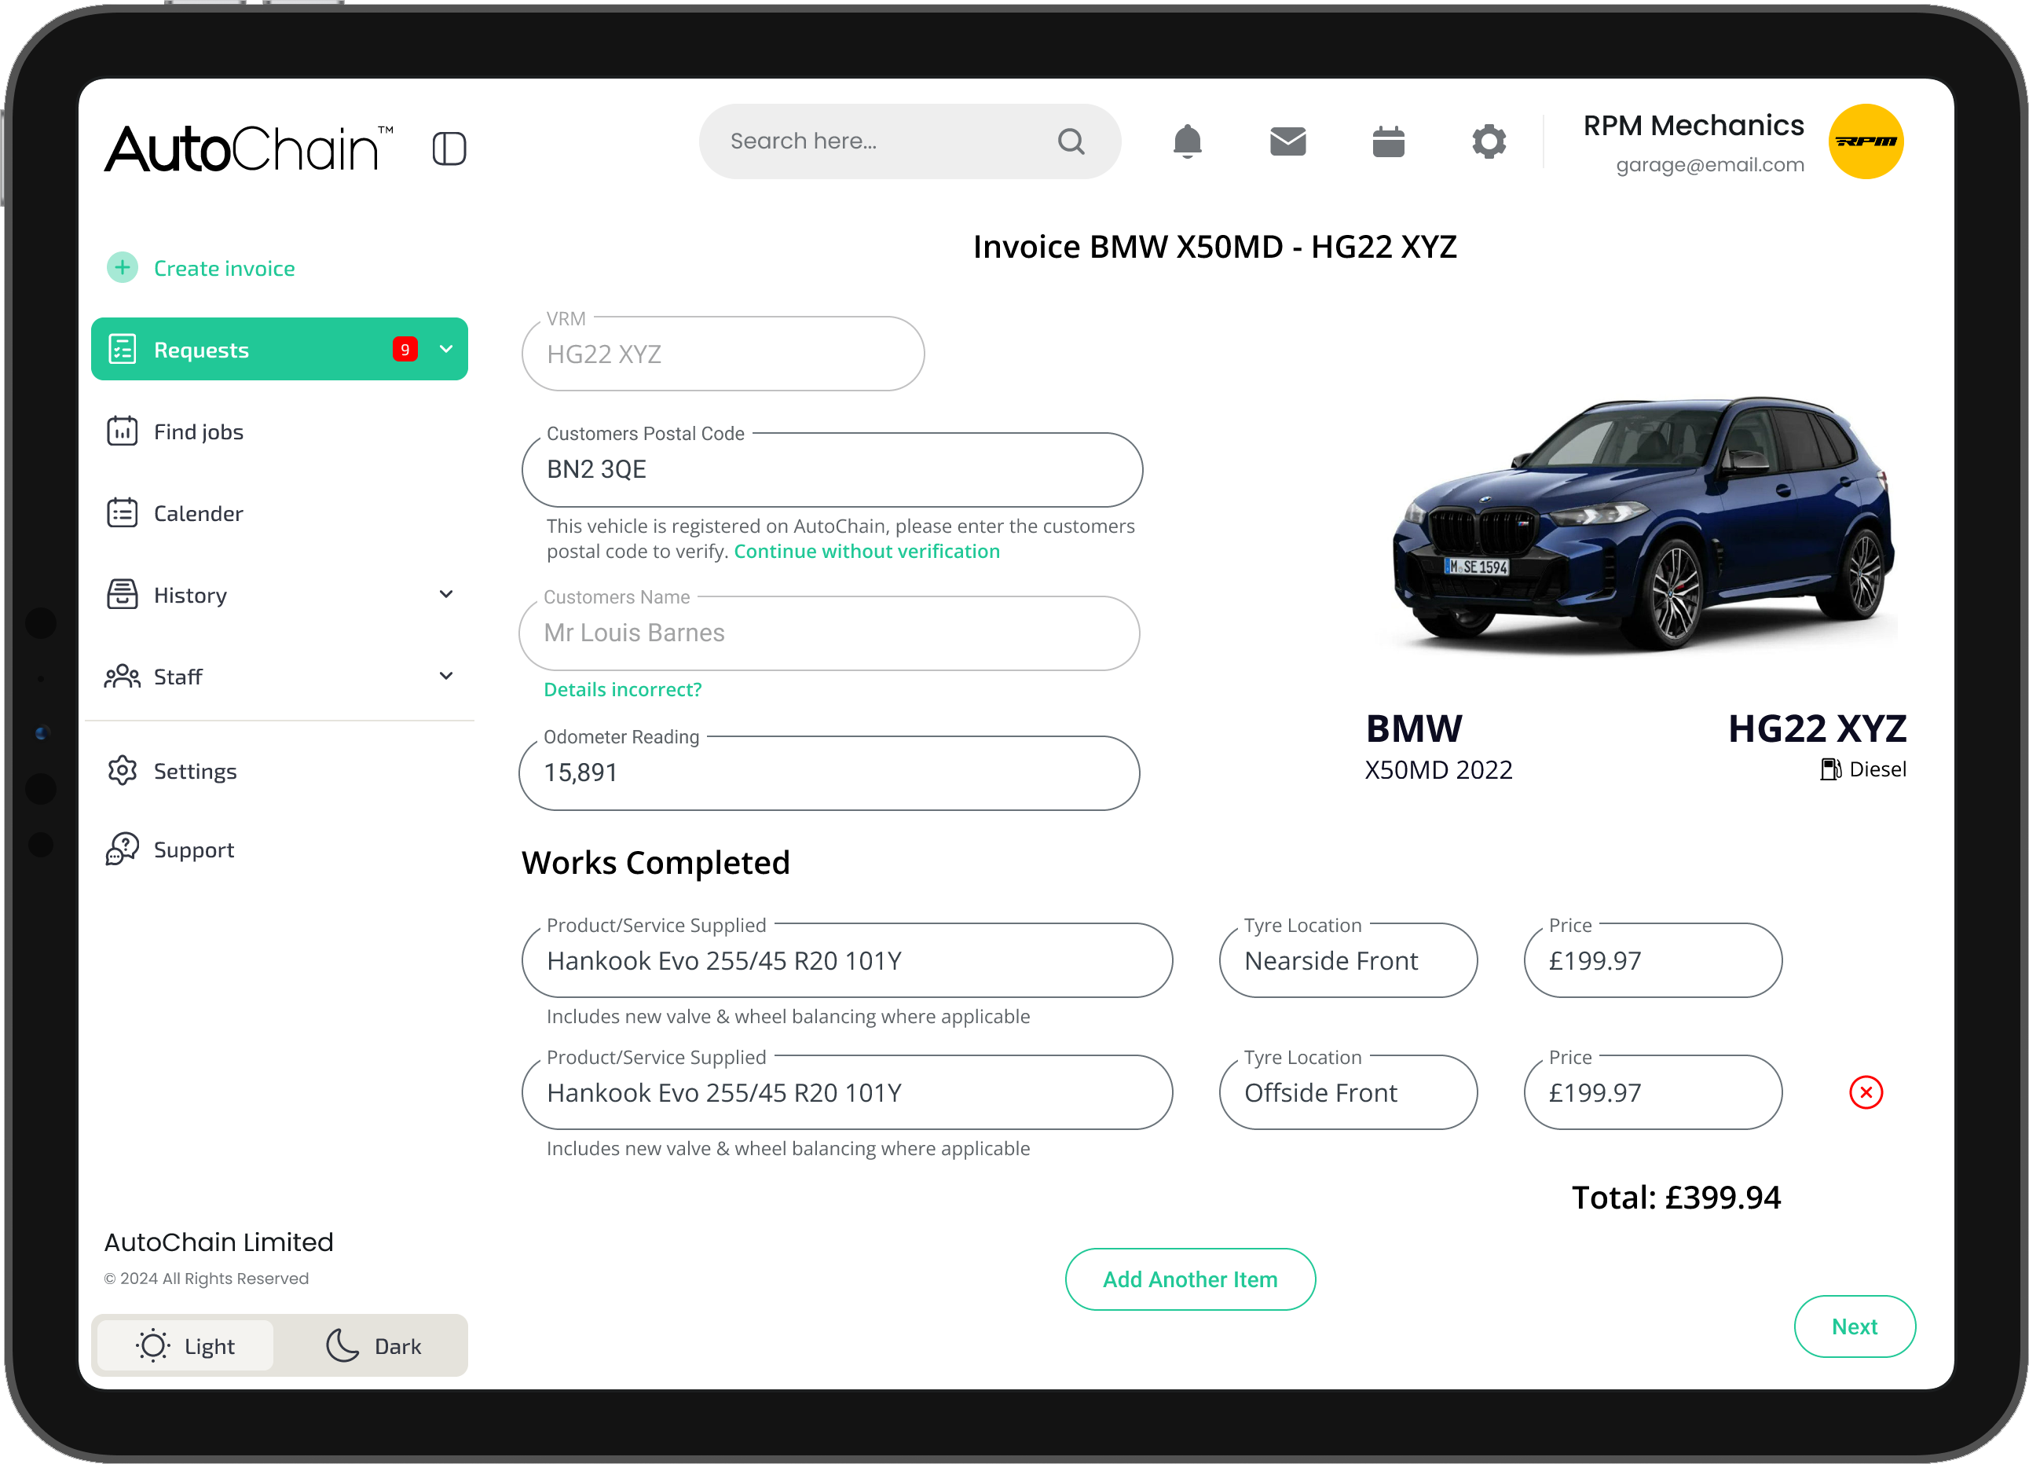Remove the Offside Front invoice item
The width and height of the screenshot is (2029, 1464).
coord(1866,1092)
